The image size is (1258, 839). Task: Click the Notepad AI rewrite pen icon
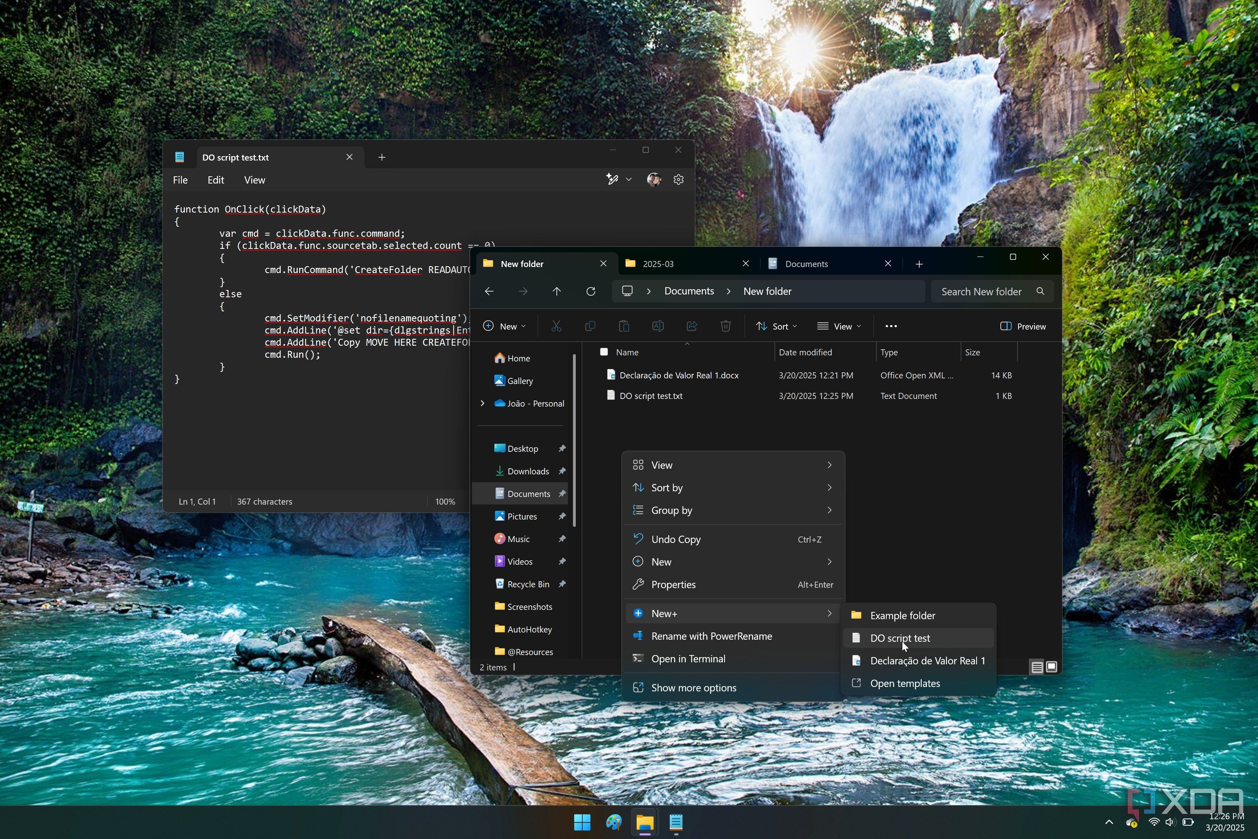pos(612,180)
